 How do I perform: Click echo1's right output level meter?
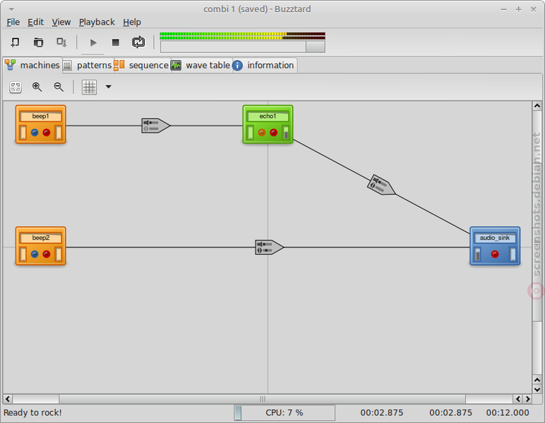[x=286, y=133]
